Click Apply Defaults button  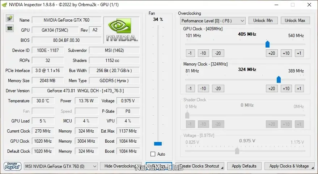click(244, 166)
